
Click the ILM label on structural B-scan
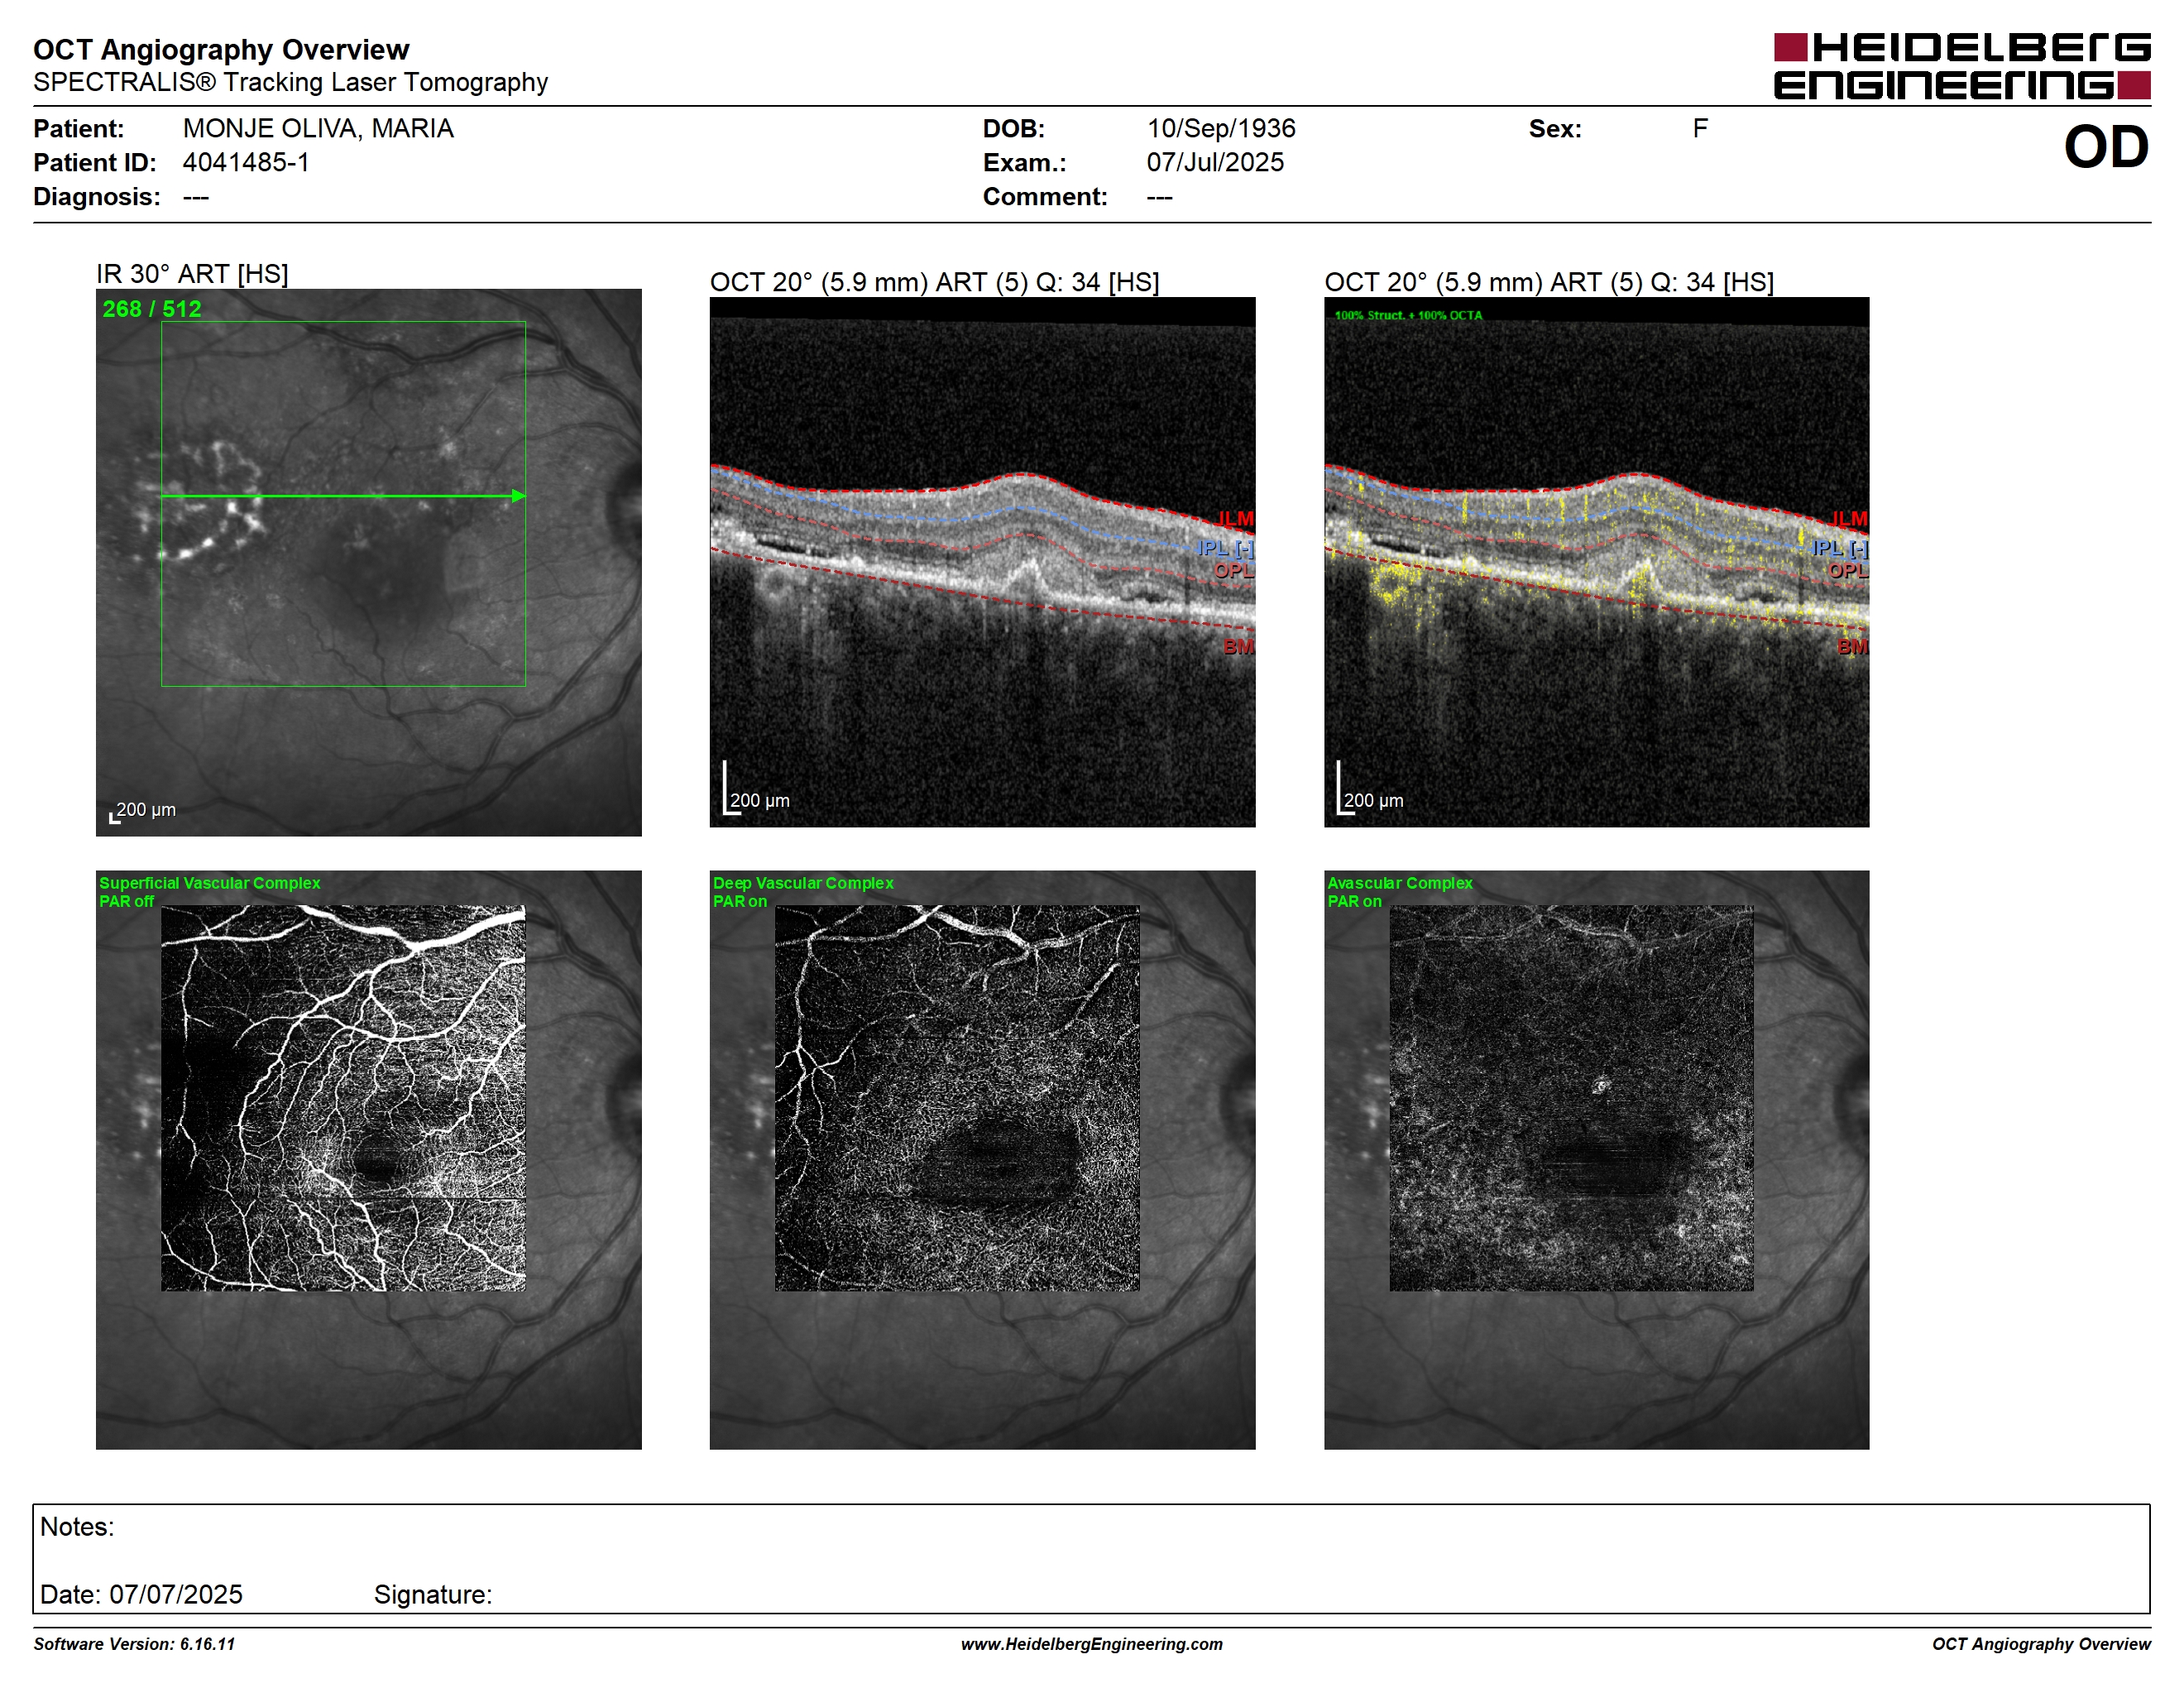point(1235,518)
